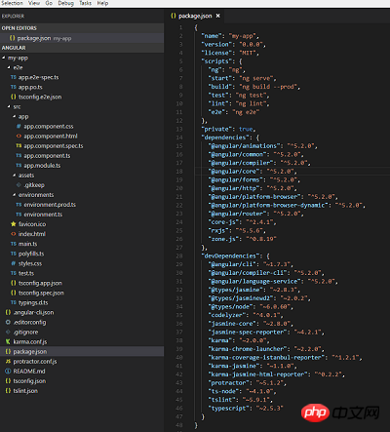
Task: Click CSS hash icon of styles.css
Action: (x=14, y=263)
